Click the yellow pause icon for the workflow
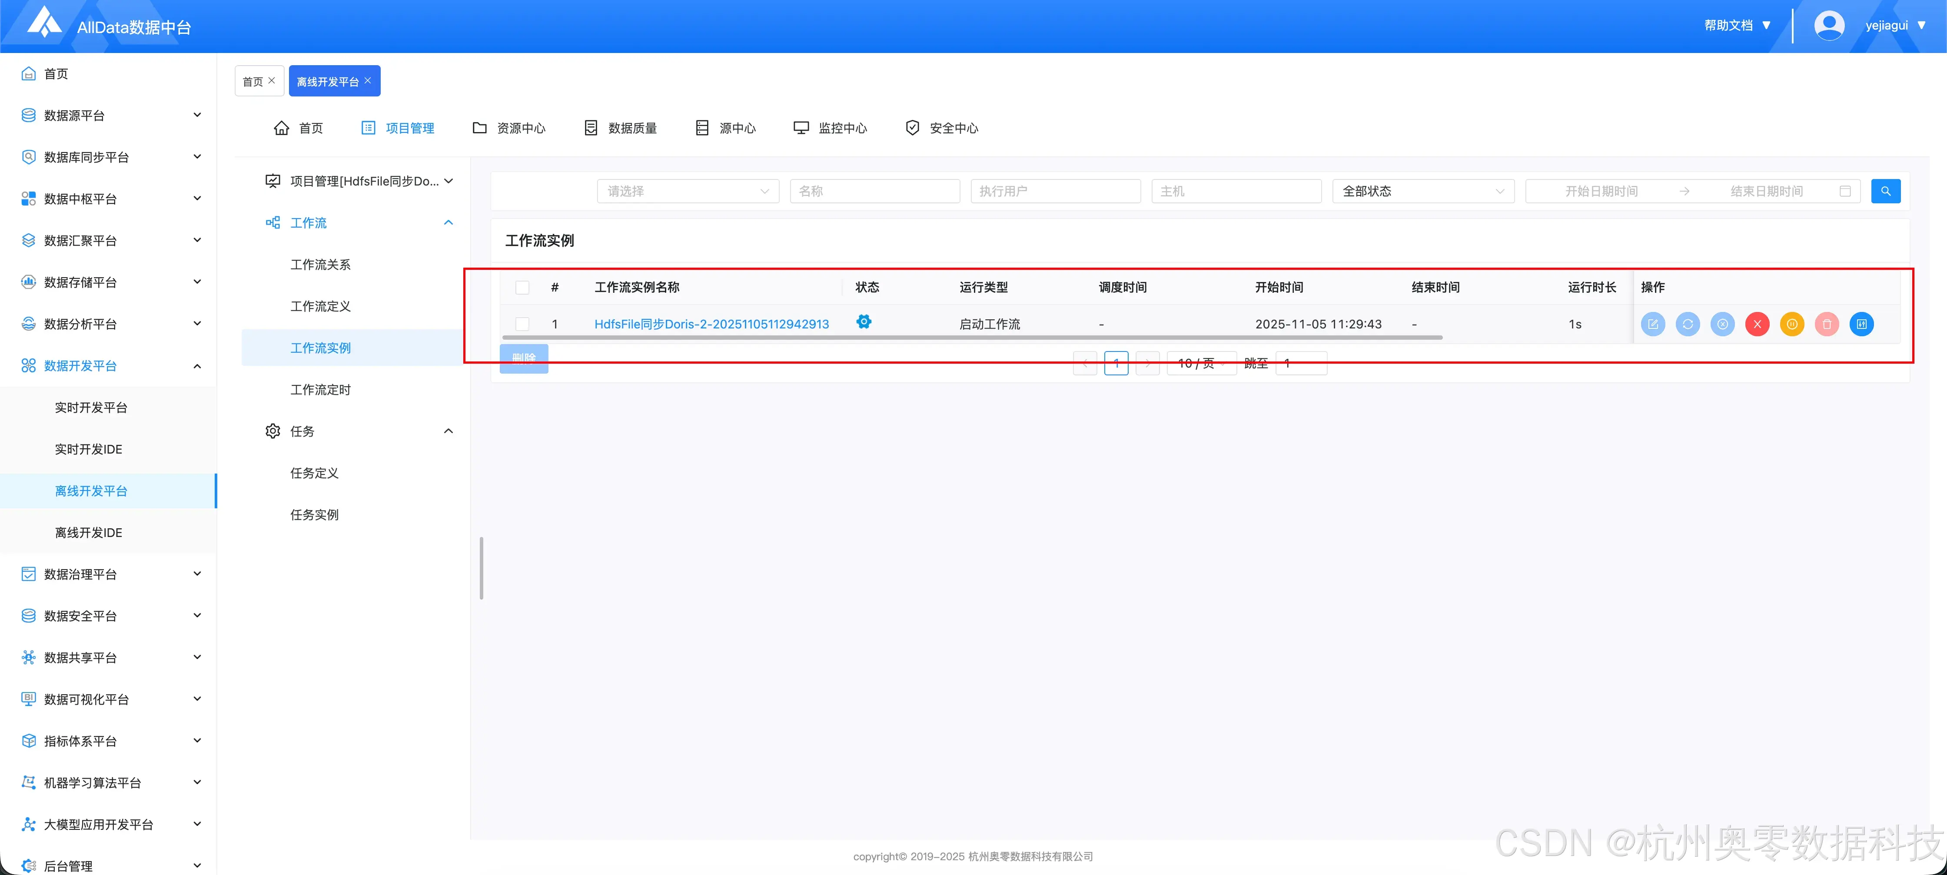1947x875 pixels. coord(1792,323)
